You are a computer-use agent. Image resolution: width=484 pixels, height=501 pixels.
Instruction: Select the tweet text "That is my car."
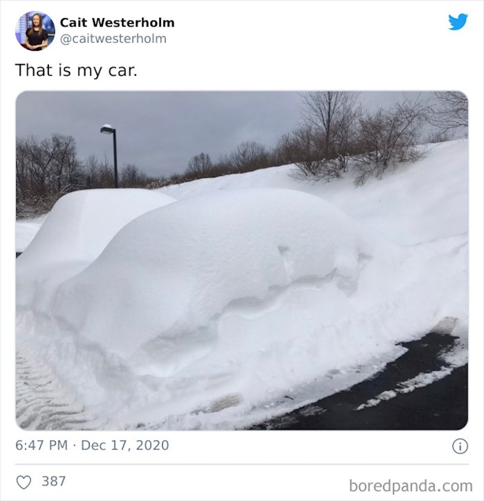point(76,70)
